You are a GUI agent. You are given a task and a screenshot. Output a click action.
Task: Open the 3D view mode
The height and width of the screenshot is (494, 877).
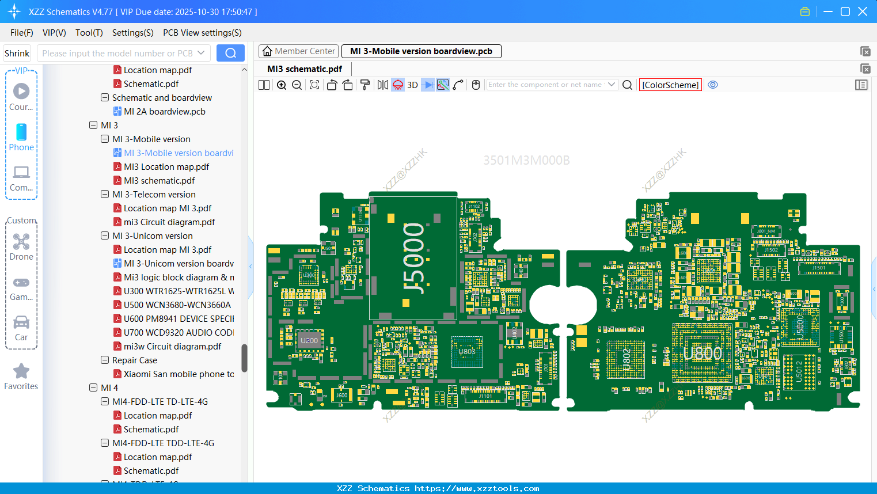click(412, 85)
